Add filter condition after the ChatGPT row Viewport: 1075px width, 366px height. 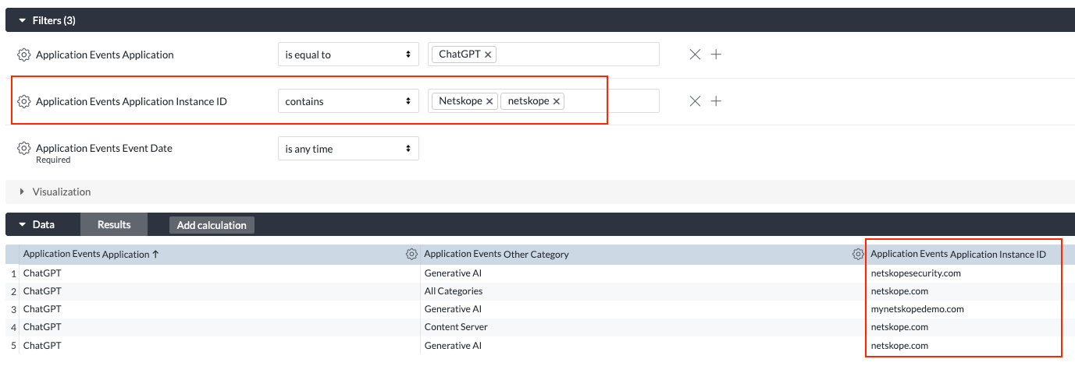pos(716,55)
